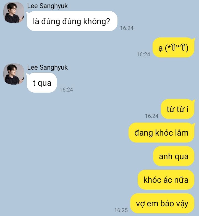The width and height of the screenshot is (199, 216).
Task: Select the 'ạ (*ᴗ͈ˬᴗ͈)' emoticon message bubble
Action: (x=174, y=47)
